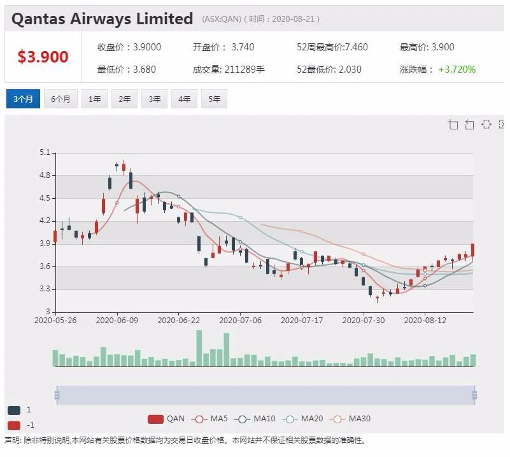The image size is (510, 457).
Task: Toggle the MA30 line legend
Action: coord(350,419)
